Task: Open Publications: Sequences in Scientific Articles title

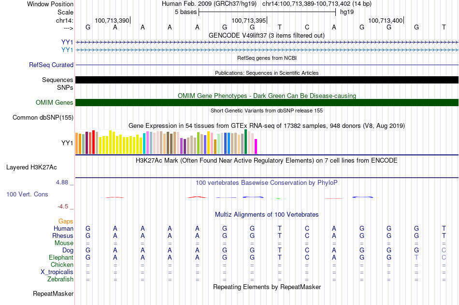Action: [x=267, y=73]
